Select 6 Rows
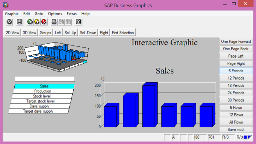The width and height of the screenshot is (256, 144). click(x=236, y=108)
